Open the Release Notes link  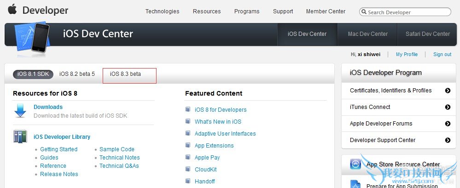pos(59,174)
